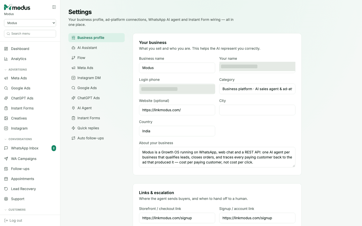Click the AI Agent plug icon

(73, 108)
